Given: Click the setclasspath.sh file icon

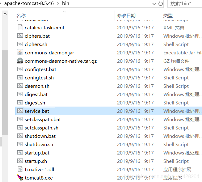Looking at the screenshot, I should (x=20, y=128).
